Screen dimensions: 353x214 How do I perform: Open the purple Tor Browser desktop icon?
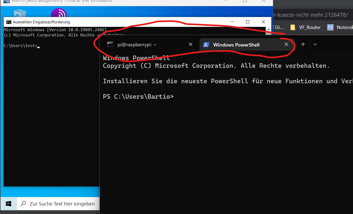pyautogui.click(x=59, y=13)
